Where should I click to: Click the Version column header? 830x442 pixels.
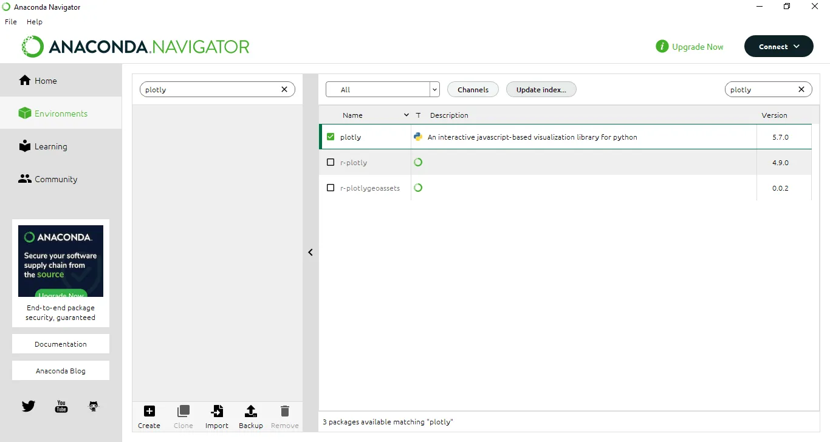774,115
